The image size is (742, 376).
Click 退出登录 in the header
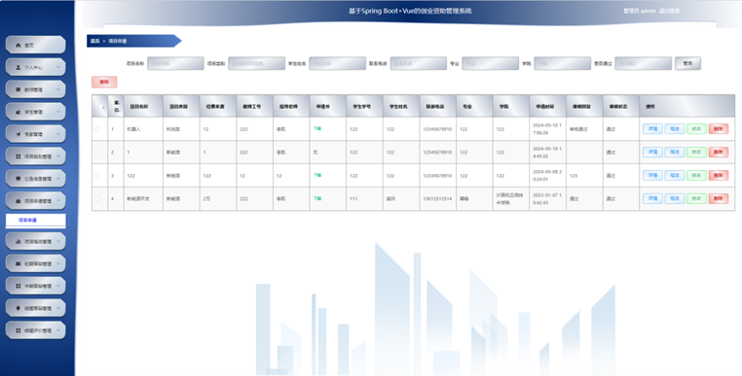pos(669,11)
